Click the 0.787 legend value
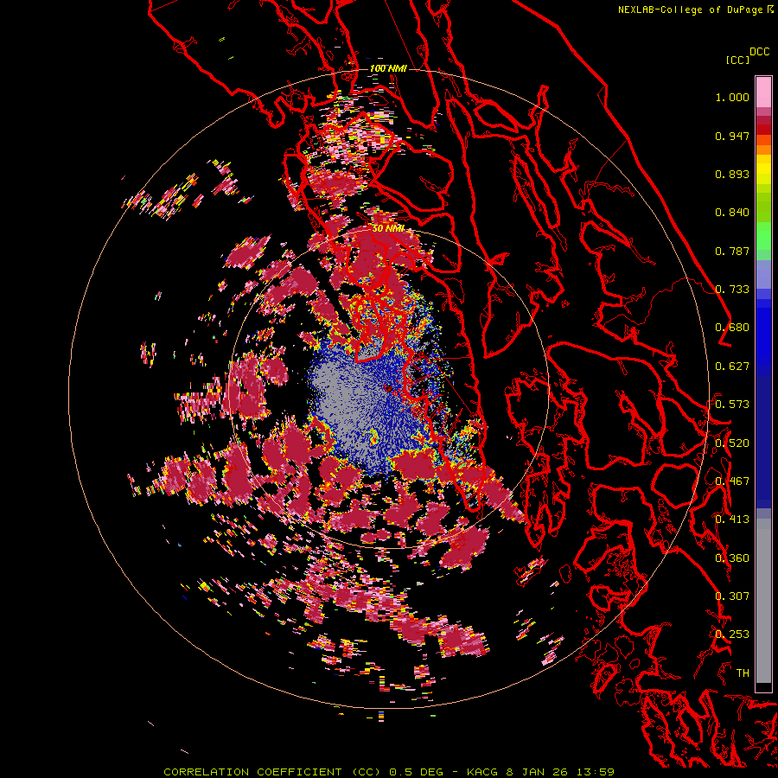This screenshot has height=778, width=778. (732, 251)
